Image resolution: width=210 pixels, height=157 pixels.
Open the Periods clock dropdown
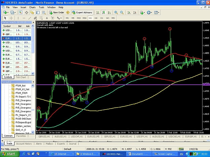point(151,12)
